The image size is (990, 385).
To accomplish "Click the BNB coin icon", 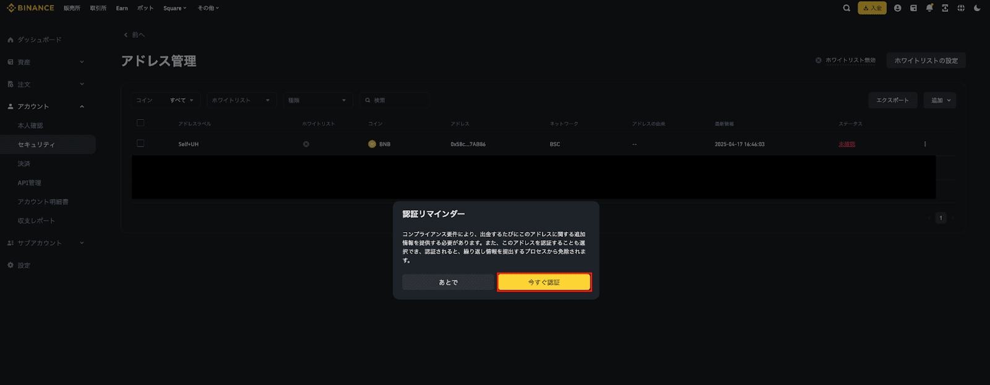I will (372, 144).
